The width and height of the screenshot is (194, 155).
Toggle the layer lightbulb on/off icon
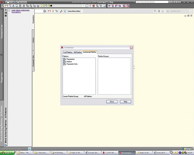coord(41,6)
